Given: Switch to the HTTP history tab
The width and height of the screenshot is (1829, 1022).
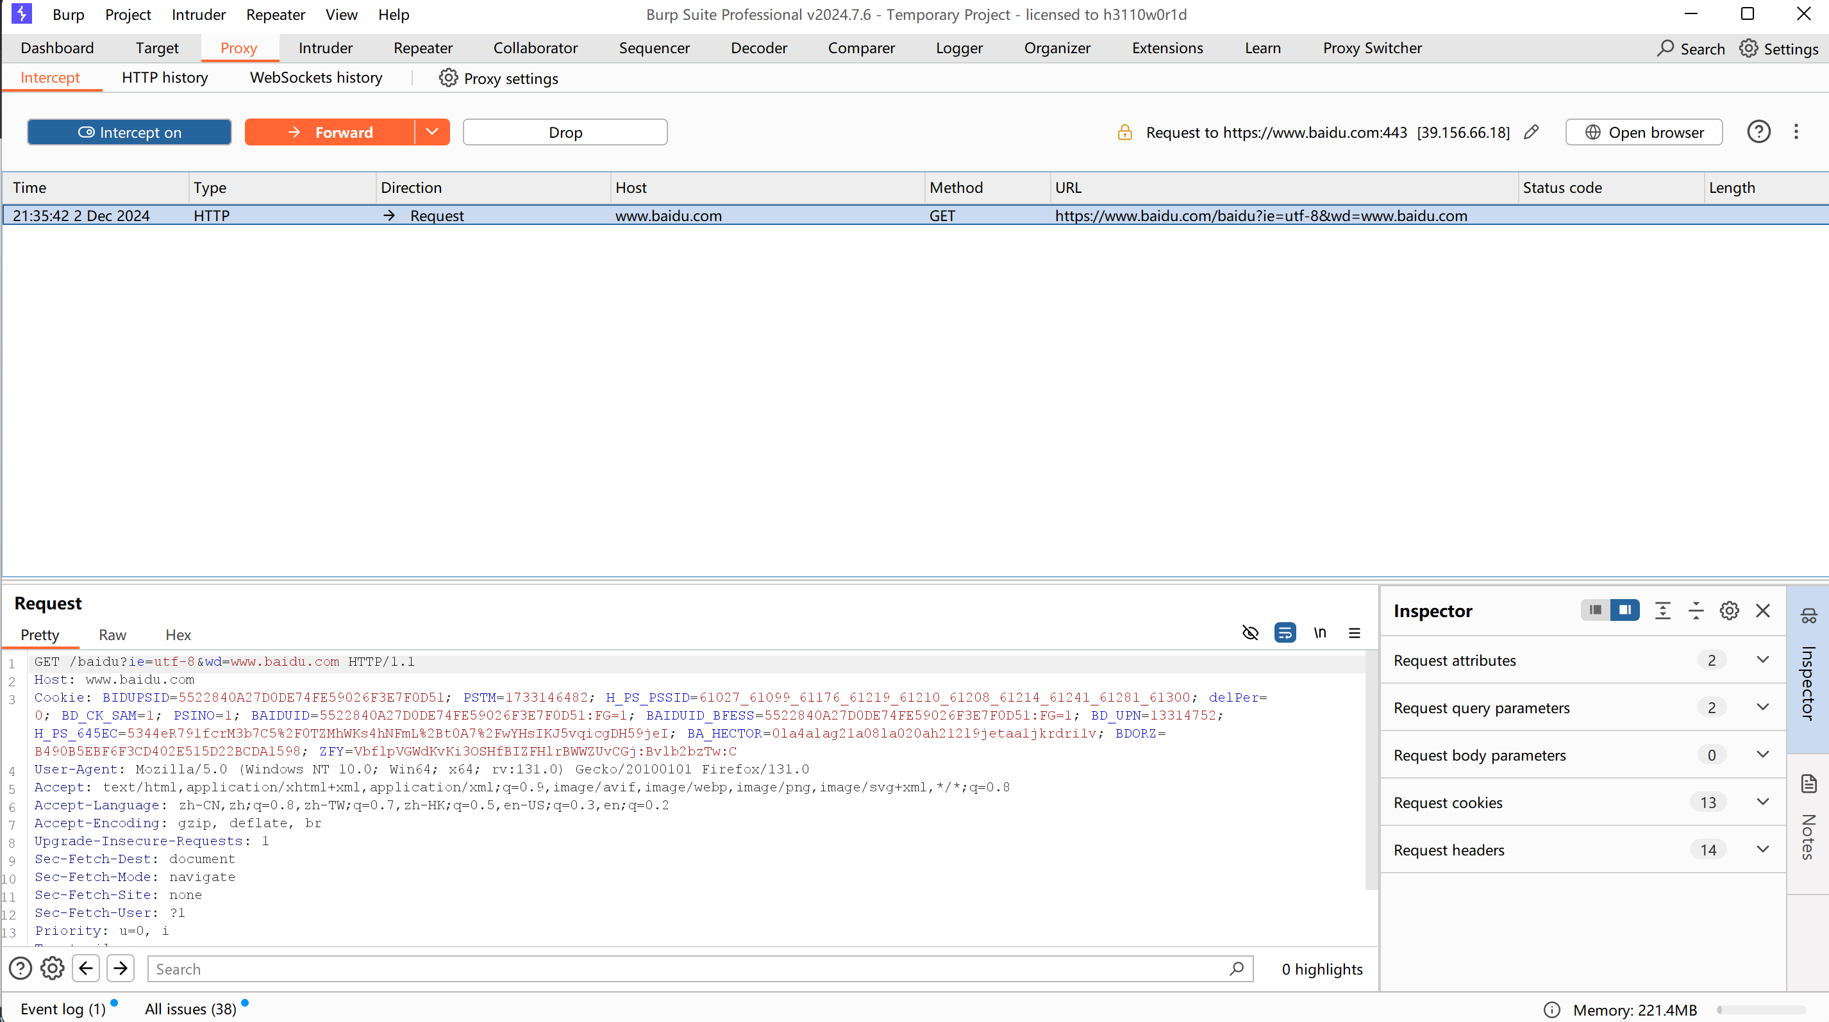Looking at the screenshot, I should (x=165, y=78).
